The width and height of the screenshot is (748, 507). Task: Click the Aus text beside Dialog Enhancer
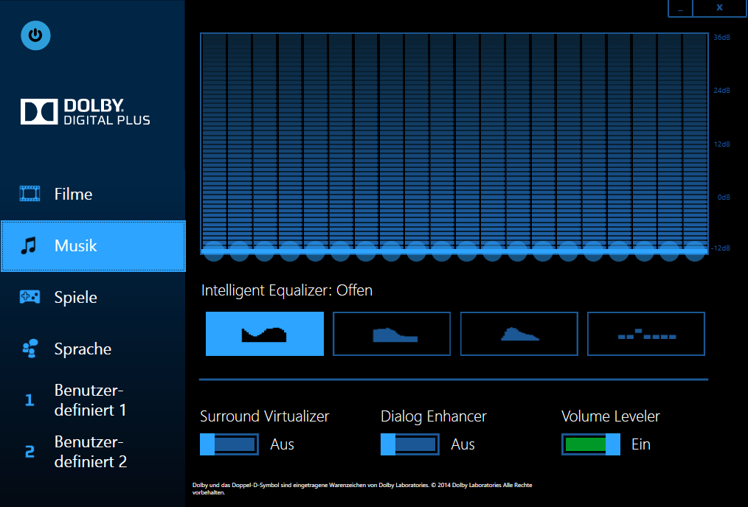point(463,444)
